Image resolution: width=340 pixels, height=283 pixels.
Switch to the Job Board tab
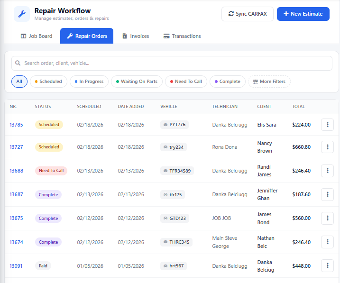pos(37,36)
